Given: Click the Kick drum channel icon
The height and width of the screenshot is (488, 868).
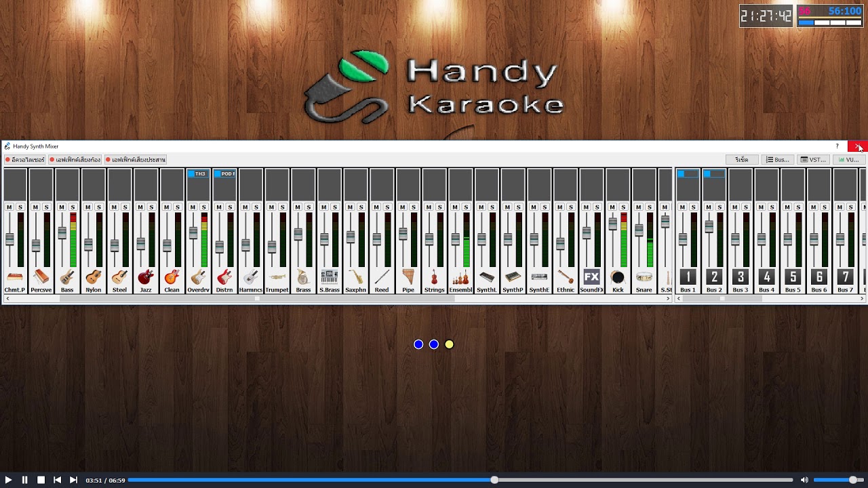Looking at the screenshot, I should (x=618, y=277).
